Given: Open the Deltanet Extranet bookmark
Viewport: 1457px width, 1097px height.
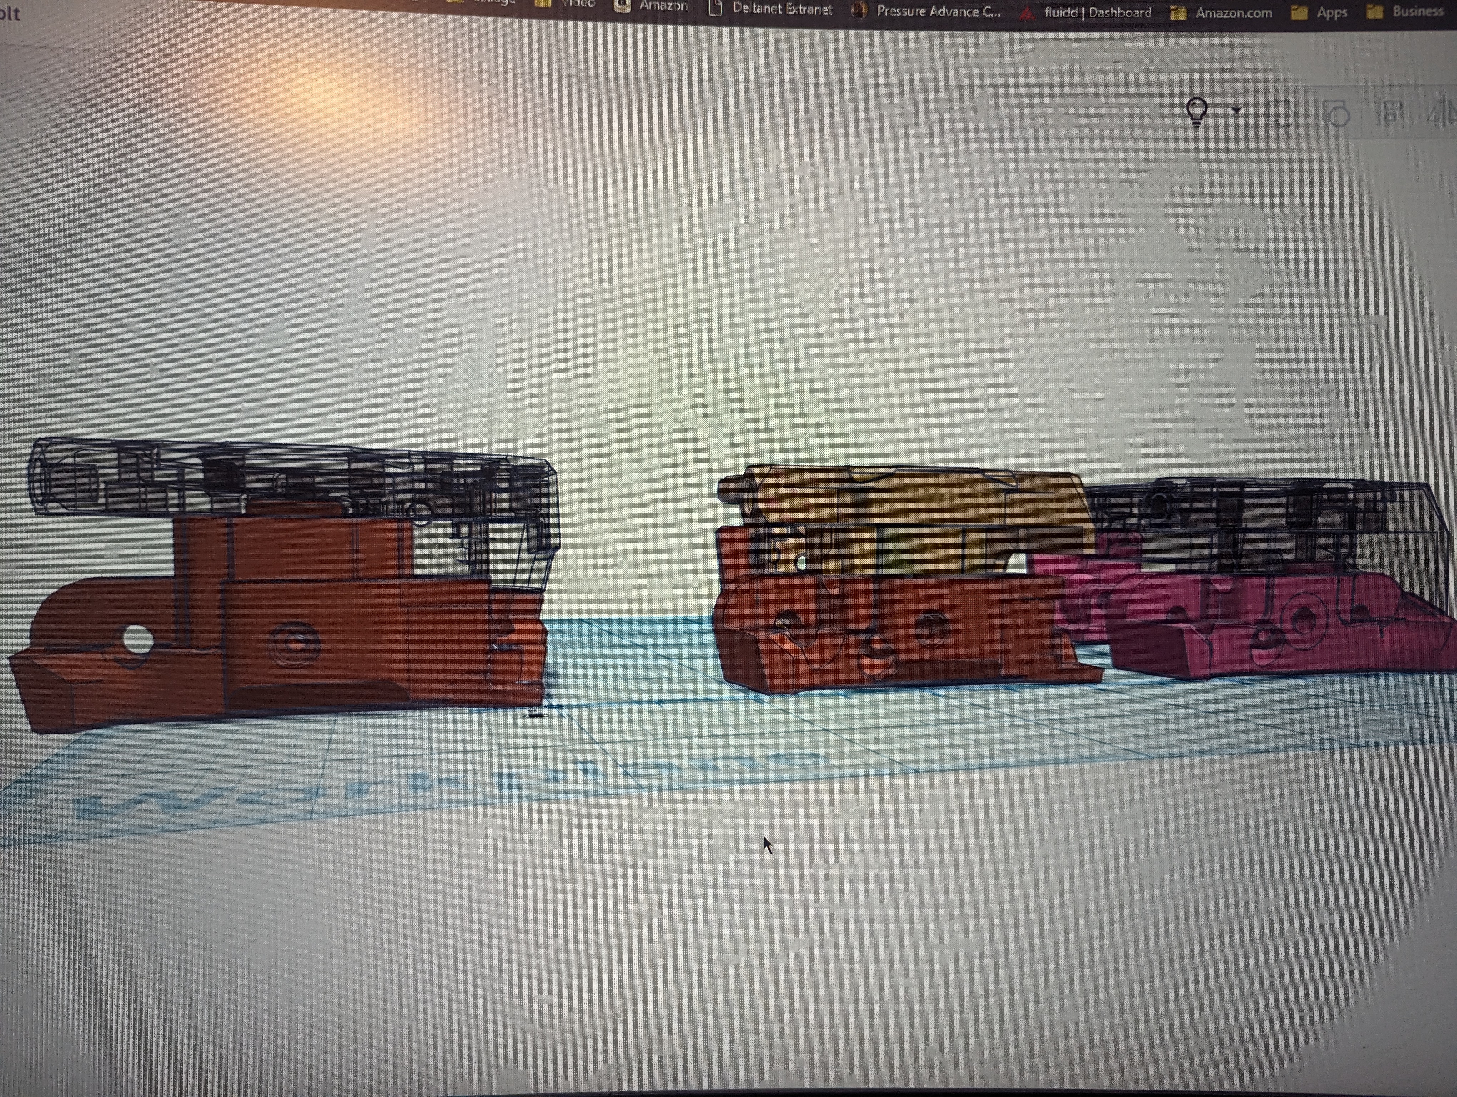Looking at the screenshot, I should click(771, 9).
